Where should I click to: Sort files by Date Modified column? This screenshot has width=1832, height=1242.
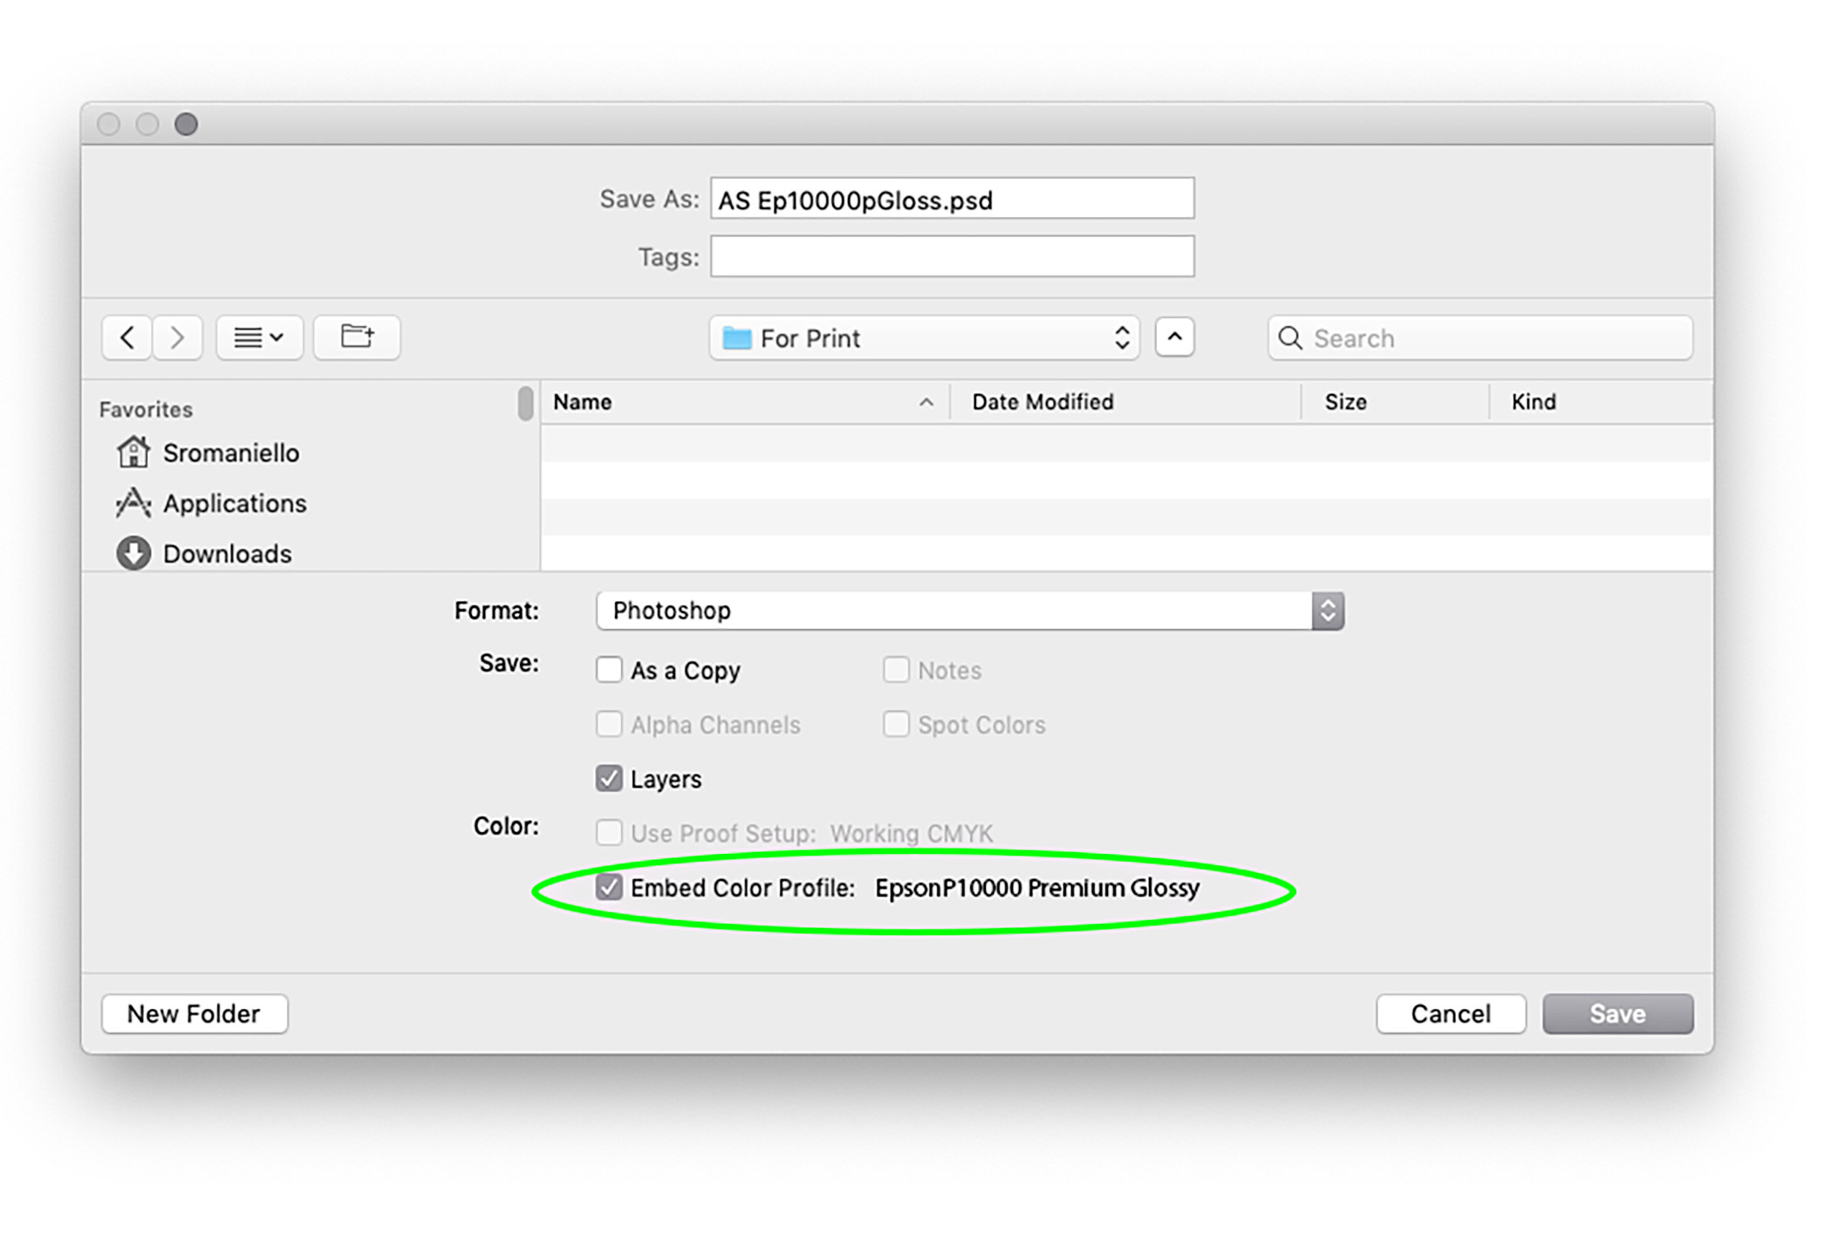pos(1042,401)
